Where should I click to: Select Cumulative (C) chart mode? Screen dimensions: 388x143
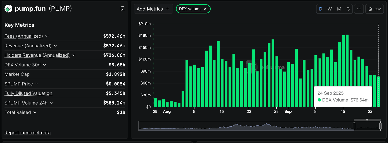tap(348, 9)
